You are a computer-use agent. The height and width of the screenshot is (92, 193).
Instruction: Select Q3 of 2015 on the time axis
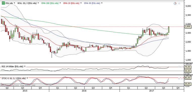pyautogui.click(x=22, y=88)
